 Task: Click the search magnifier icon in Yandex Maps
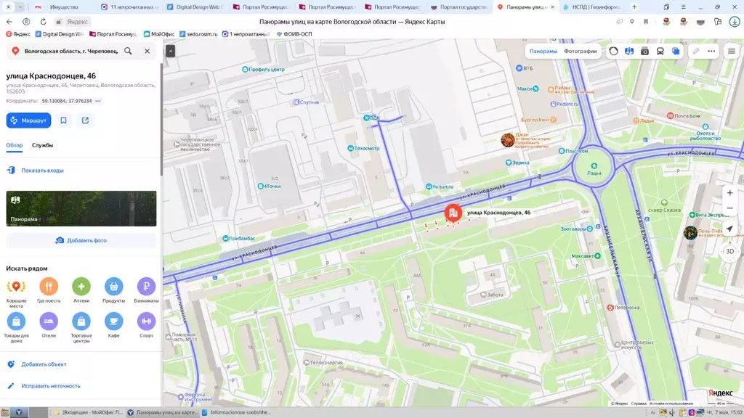[x=128, y=51]
